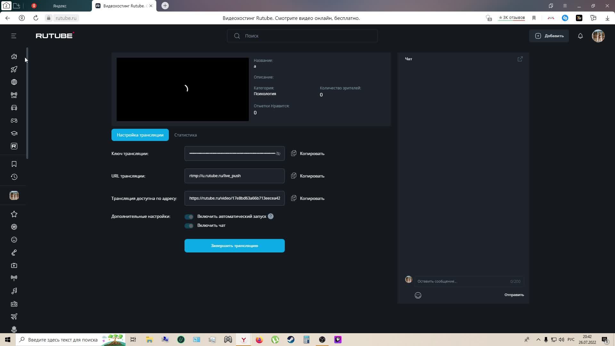Open emoji picker in chat
The height and width of the screenshot is (346, 615).
tap(418, 295)
